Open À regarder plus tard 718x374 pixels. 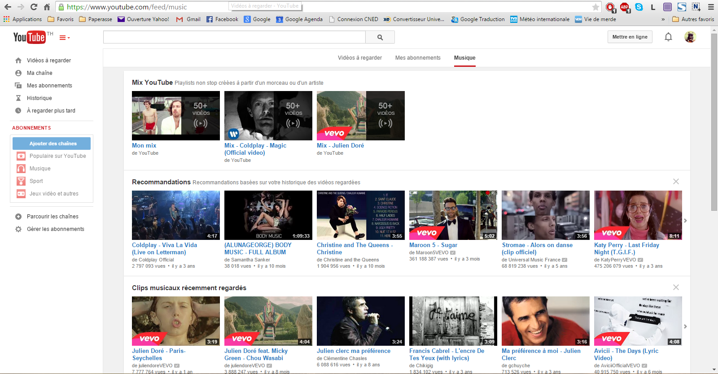[x=51, y=111]
